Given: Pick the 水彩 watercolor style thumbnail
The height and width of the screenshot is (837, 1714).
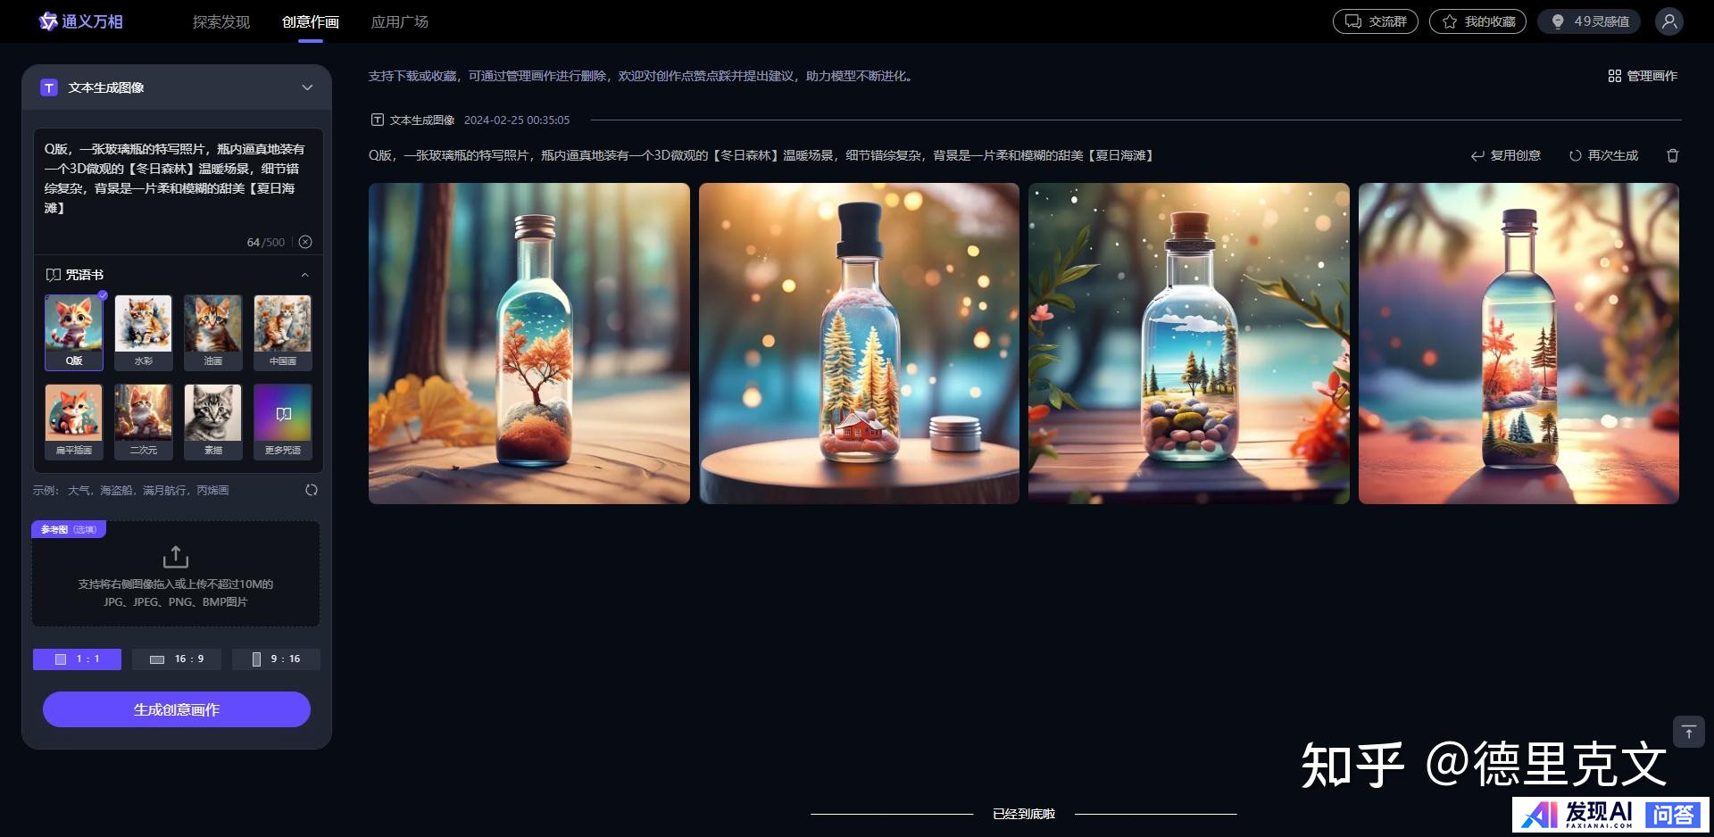Looking at the screenshot, I should pos(143,332).
